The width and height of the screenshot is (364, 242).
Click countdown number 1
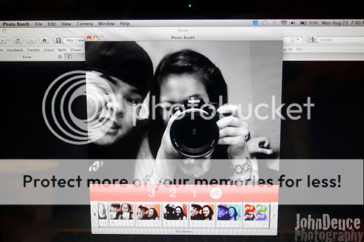194,193
